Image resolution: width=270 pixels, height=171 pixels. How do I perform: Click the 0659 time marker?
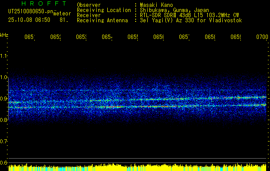coord(236,37)
